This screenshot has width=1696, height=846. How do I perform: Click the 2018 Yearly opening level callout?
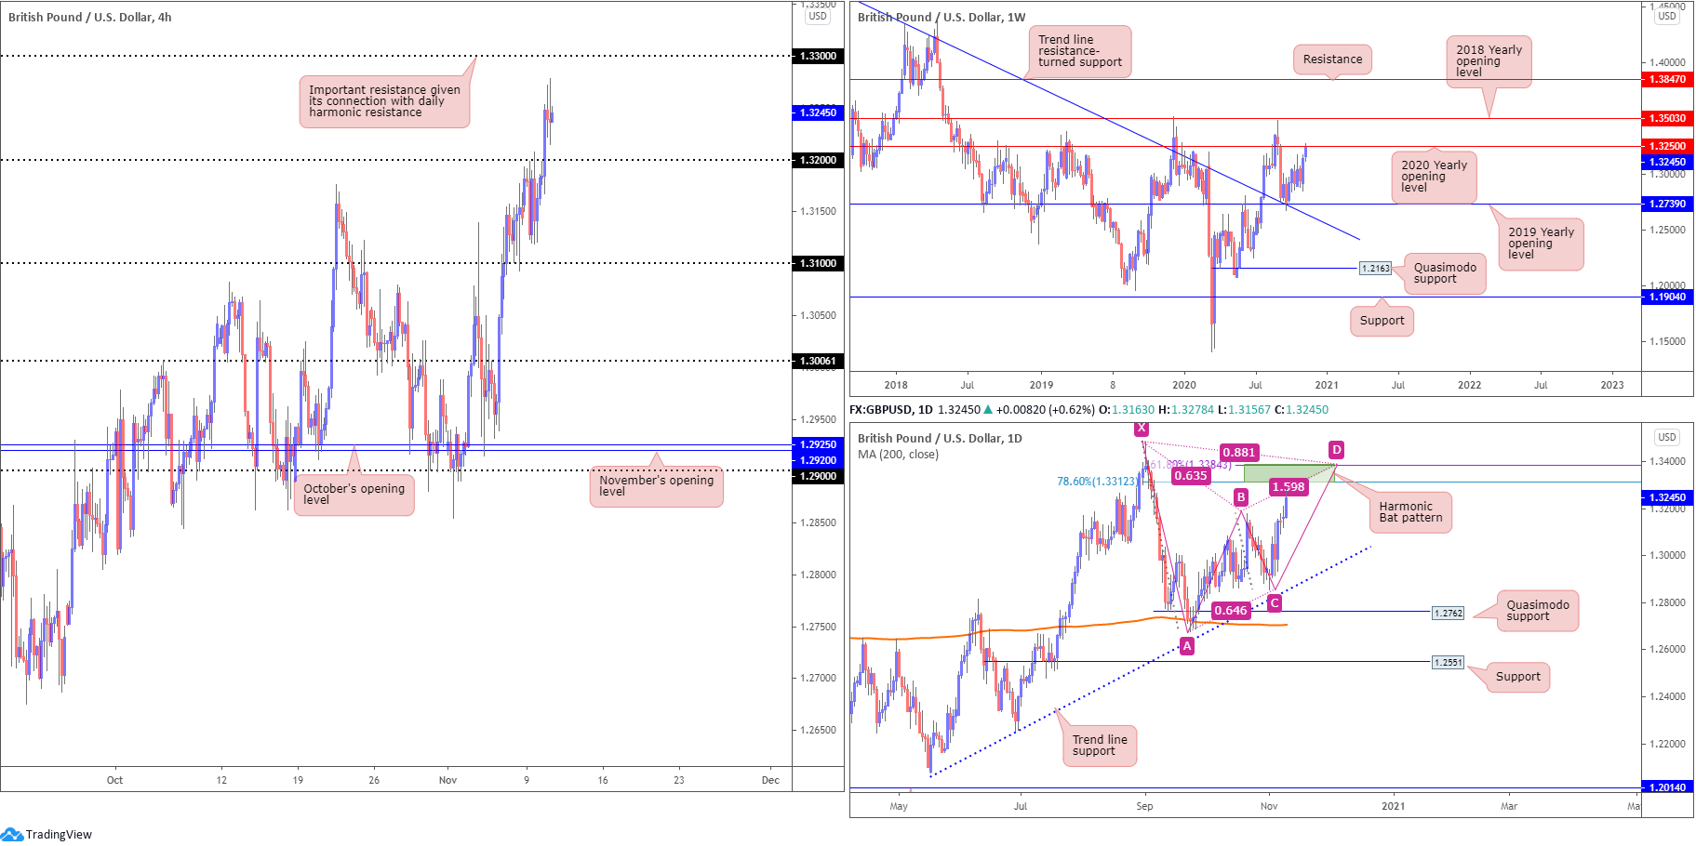[1489, 61]
